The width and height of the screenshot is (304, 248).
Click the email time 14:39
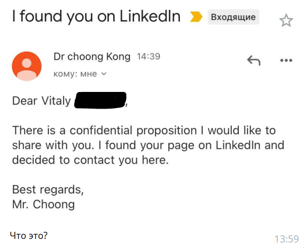(x=148, y=57)
